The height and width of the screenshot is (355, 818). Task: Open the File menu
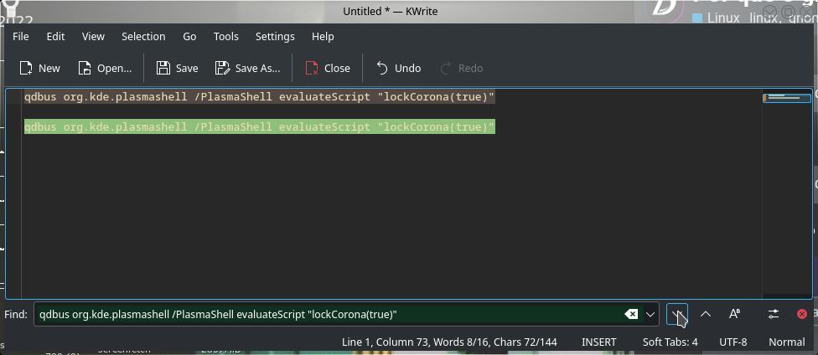tap(21, 37)
